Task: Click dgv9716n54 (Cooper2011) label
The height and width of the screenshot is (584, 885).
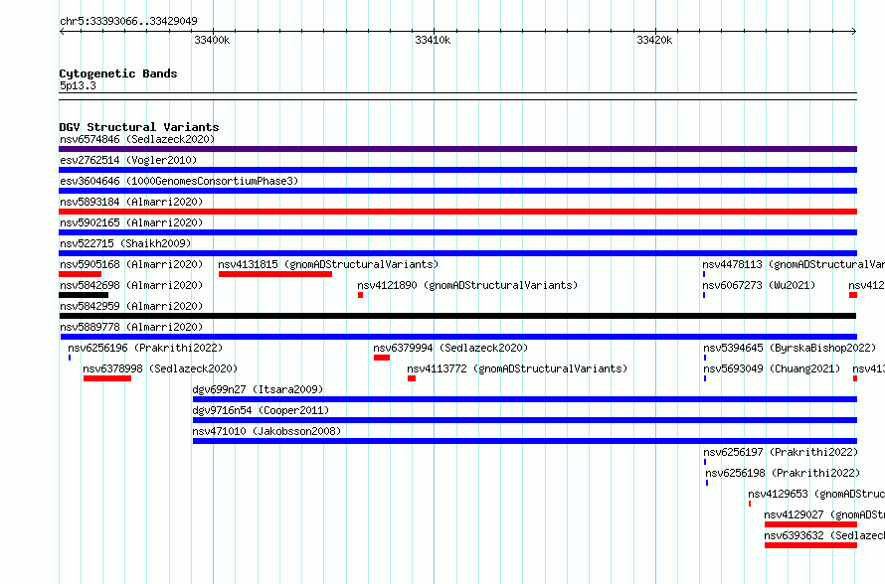Action: point(261,410)
